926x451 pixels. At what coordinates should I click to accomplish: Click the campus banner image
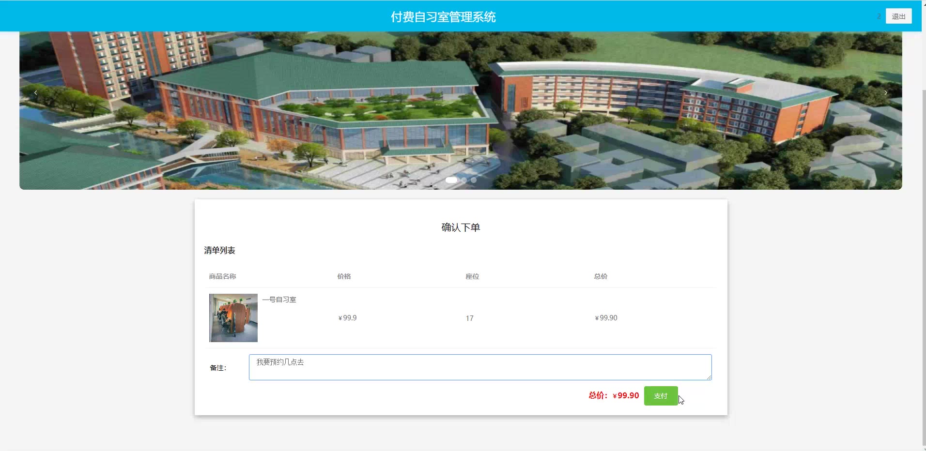(x=461, y=110)
